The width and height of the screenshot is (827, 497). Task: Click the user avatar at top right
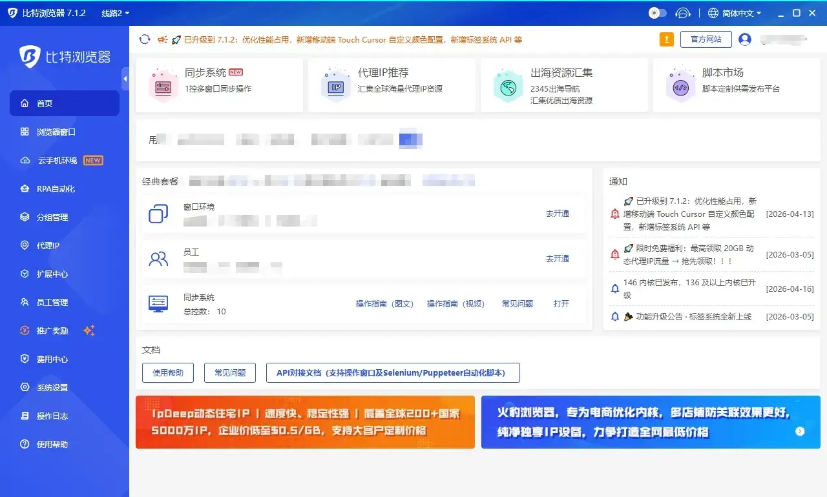point(745,39)
